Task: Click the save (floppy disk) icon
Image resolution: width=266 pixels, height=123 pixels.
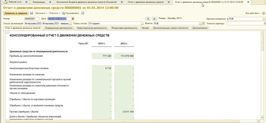Action: (x=31, y=13)
